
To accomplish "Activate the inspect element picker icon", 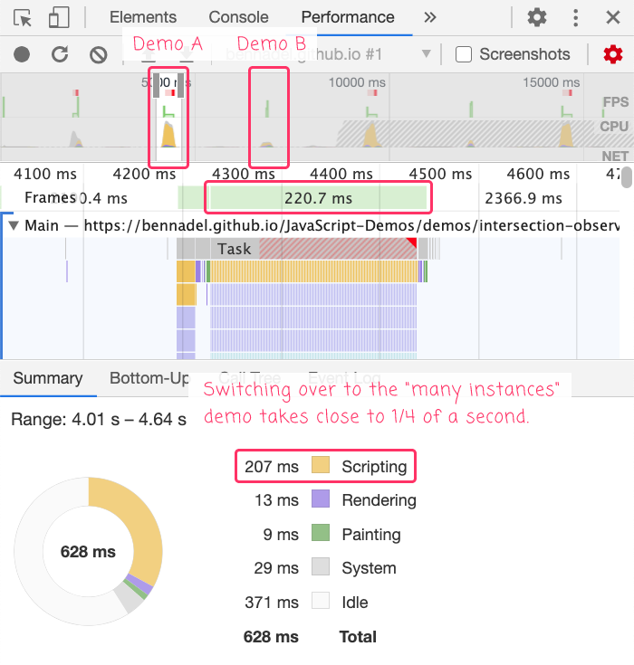I will pos(23,18).
